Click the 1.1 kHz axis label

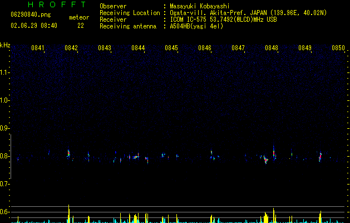point(4,72)
